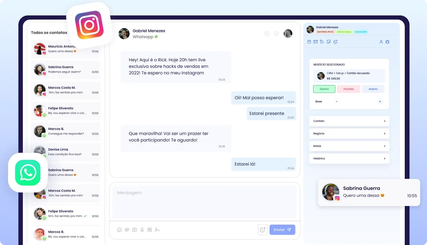The image size is (427, 245).
Task: Click message starting 'Que maravilha! Vai ser'
Action: 176,138
